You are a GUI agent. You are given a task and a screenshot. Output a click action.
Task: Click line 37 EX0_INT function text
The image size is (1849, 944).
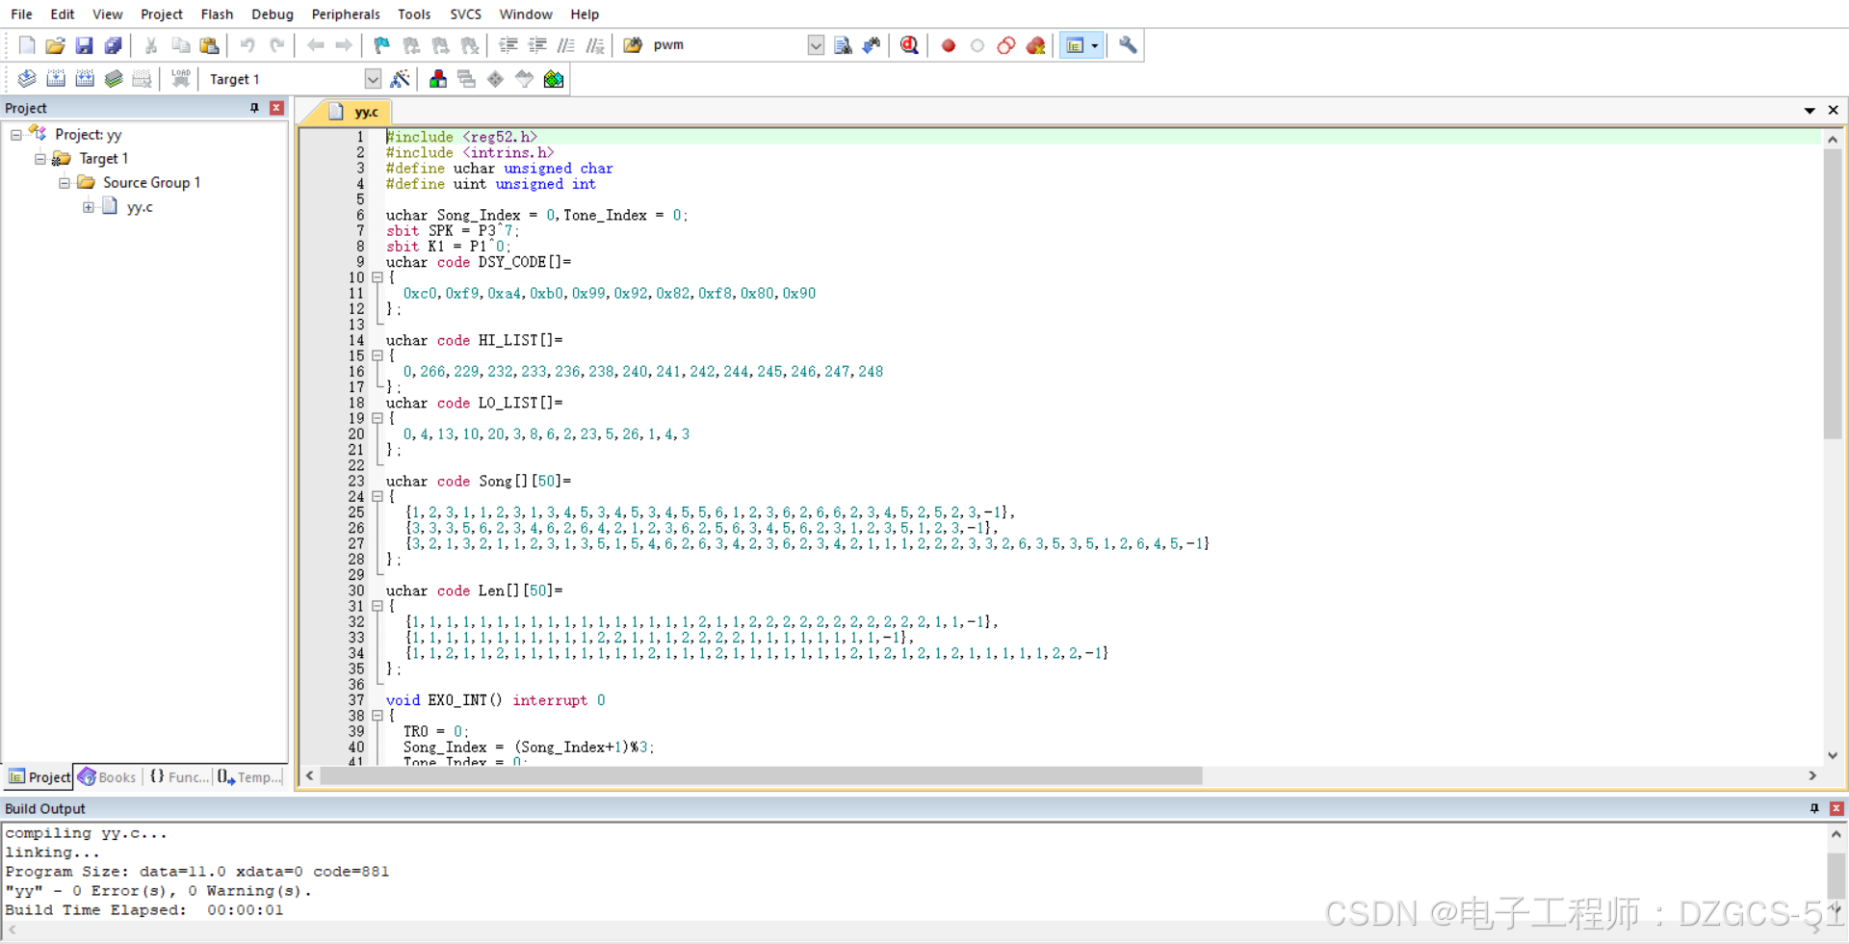[x=495, y=700]
